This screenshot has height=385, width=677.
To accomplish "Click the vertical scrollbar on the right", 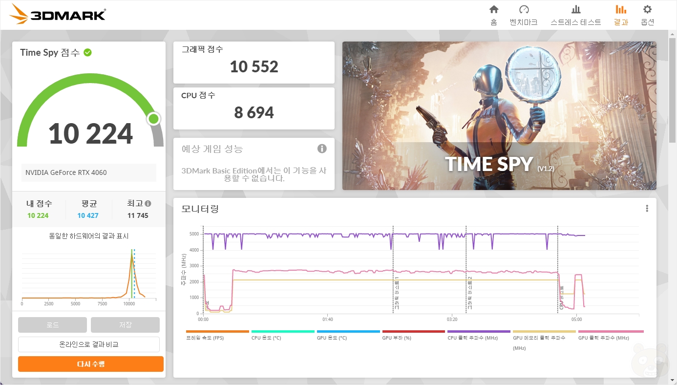I will click(x=673, y=90).
